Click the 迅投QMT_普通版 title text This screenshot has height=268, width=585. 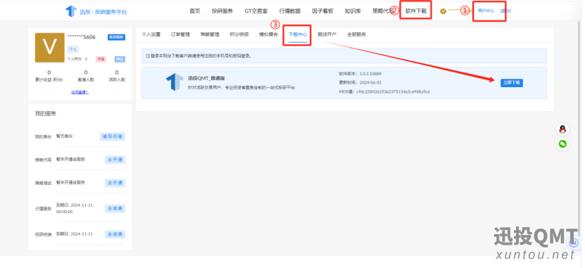pos(206,78)
